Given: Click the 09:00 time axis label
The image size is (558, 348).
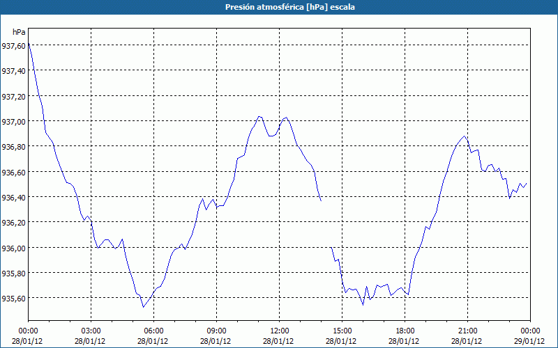Looking at the screenshot, I should click(x=216, y=331).
